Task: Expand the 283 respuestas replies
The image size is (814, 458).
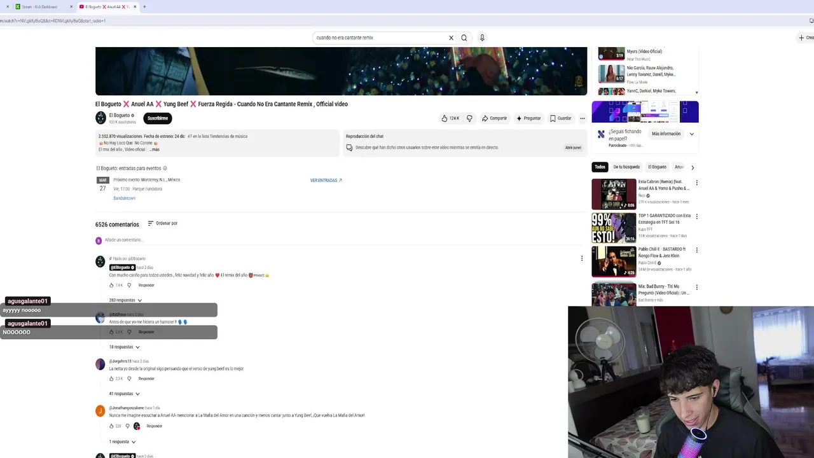Action: click(x=125, y=300)
